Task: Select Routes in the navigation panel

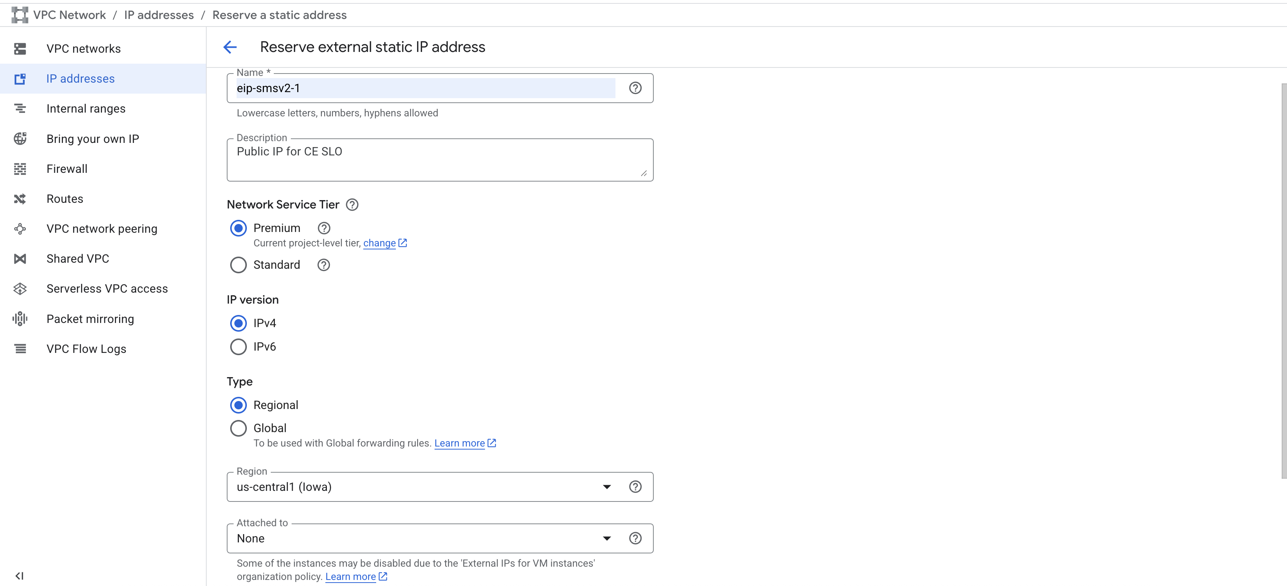Action: point(64,198)
